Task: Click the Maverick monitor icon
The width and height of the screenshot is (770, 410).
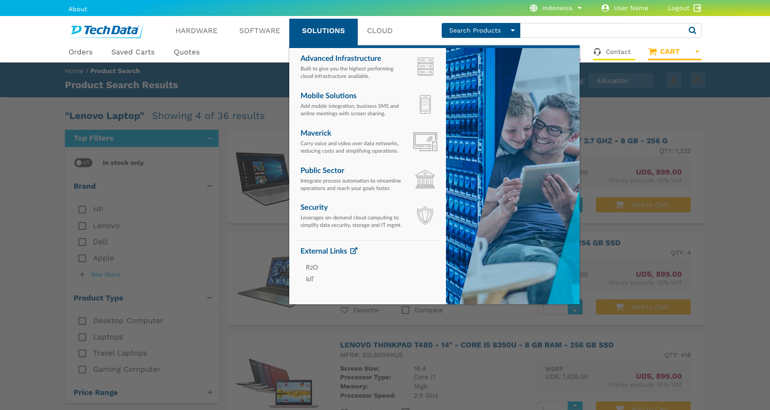Action: 425,141
